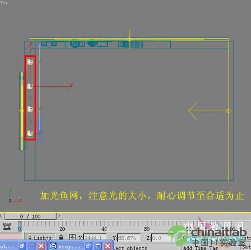
Task: Click frame 60 on the track bar
Action: (x=146, y=229)
